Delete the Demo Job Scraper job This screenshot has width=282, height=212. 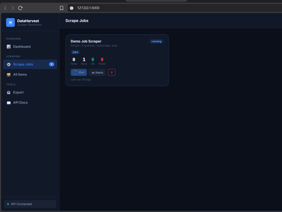111,72
